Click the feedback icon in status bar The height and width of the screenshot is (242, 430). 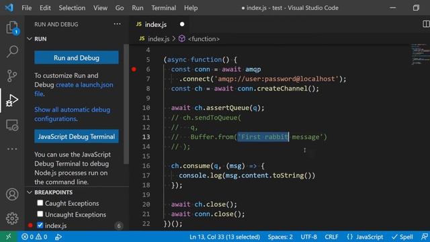pos(425,237)
